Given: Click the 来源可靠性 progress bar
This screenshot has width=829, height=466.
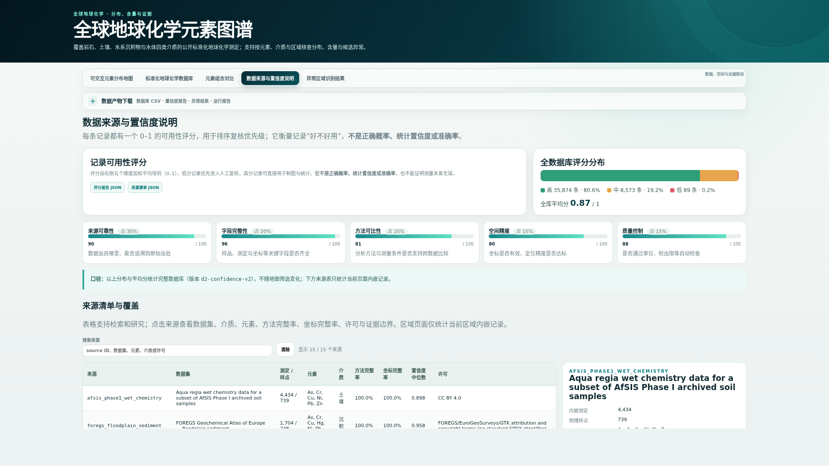Looking at the screenshot, I should click(147, 236).
